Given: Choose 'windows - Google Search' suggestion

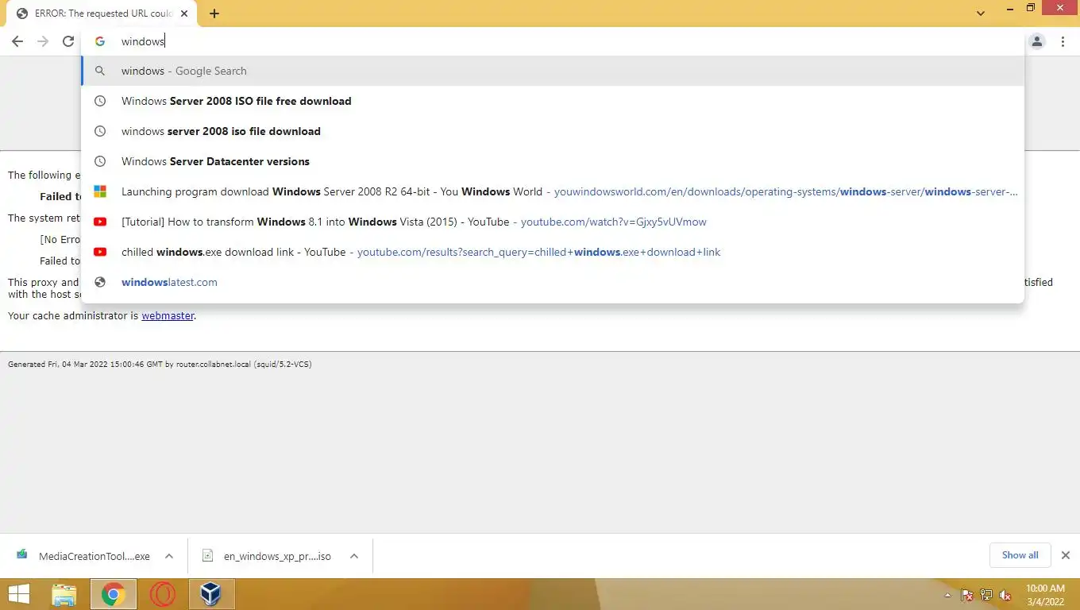Looking at the screenshot, I should (x=553, y=71).
